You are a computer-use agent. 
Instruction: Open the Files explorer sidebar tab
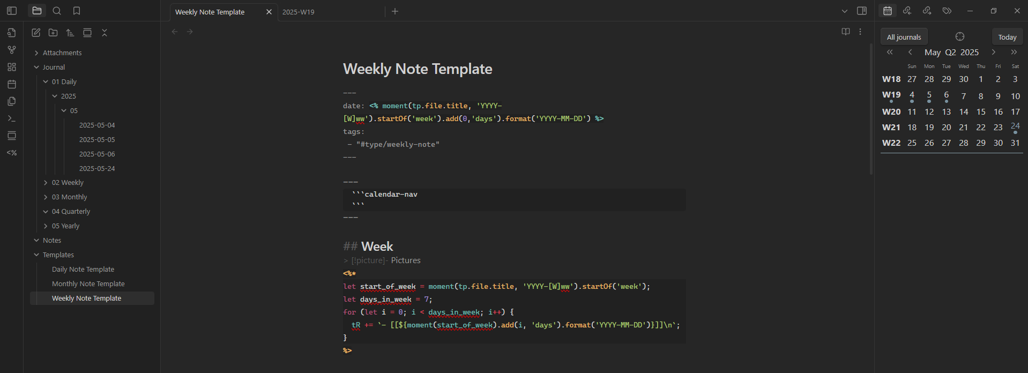click(37, 11)
